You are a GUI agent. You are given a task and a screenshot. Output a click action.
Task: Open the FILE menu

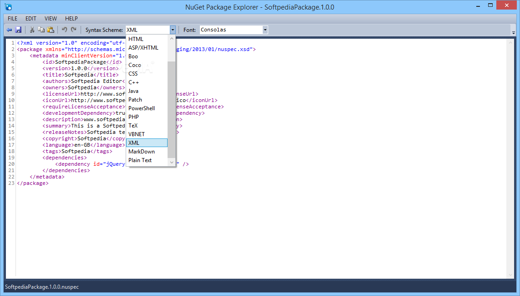click(x=13, y=19)
